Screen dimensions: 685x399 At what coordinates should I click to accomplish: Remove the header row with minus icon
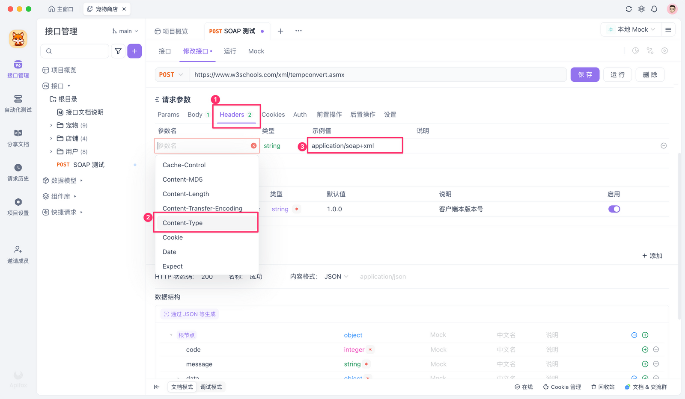click(663, 146)
